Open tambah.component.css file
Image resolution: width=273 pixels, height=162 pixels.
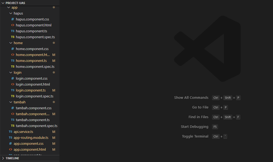tap(34, 108)
